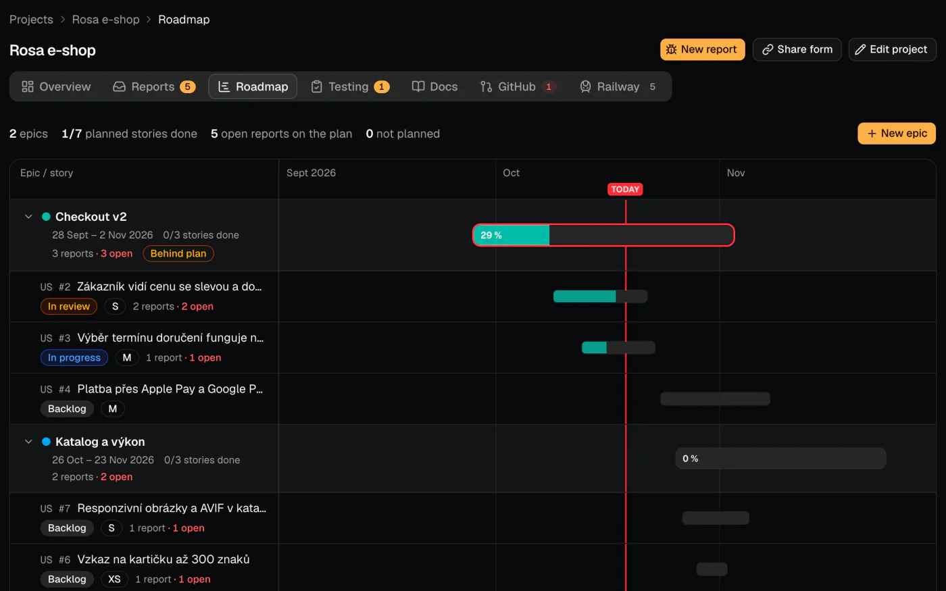Click the In review status badge
The image size is (946, 591).
tap(69, 307)
